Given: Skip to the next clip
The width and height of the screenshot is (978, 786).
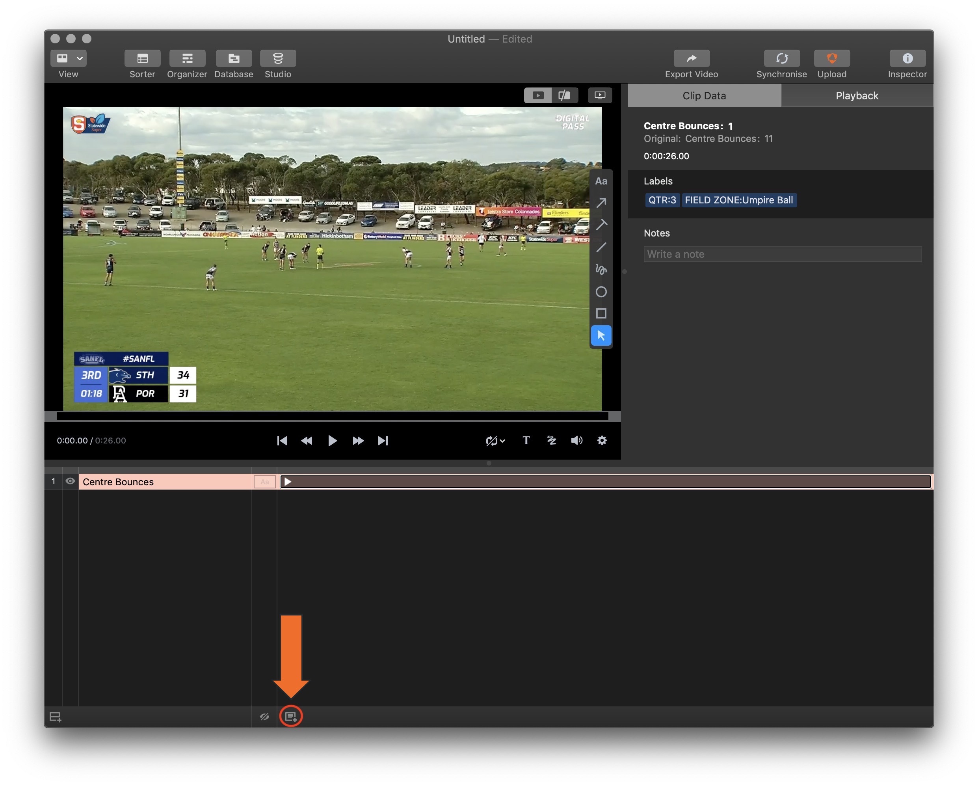Looking at the screenshot, I should (x=383, y=441).
